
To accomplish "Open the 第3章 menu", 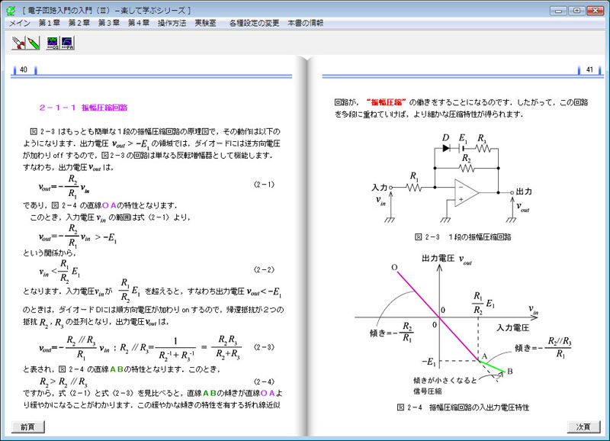I will point(109,24).
